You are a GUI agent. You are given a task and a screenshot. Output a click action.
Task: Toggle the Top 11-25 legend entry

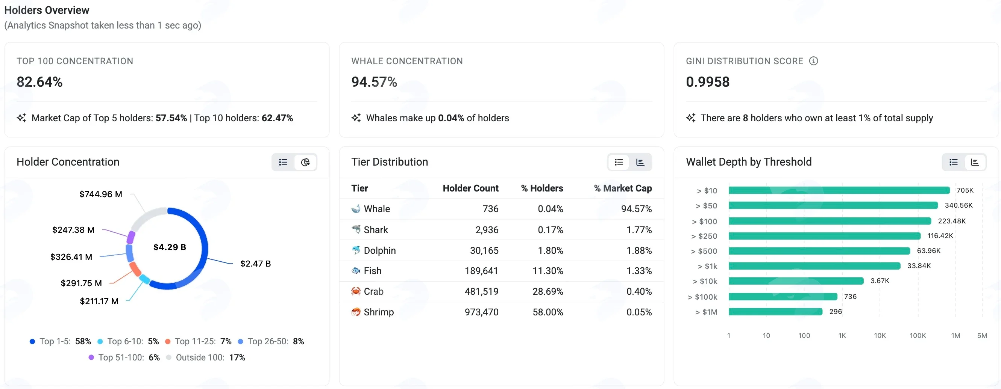(198, 341)
